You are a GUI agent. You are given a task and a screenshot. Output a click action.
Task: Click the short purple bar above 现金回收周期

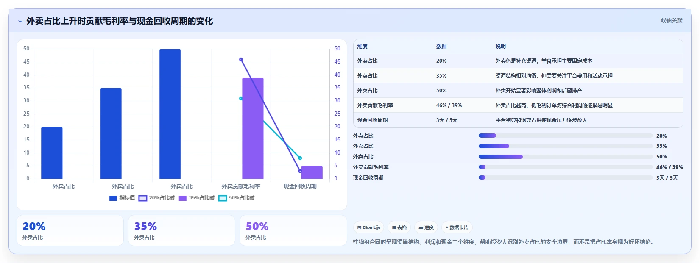point(312,172)
